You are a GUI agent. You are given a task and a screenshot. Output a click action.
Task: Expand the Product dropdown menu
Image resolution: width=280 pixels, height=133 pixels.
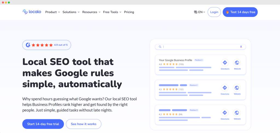[52, 12]
